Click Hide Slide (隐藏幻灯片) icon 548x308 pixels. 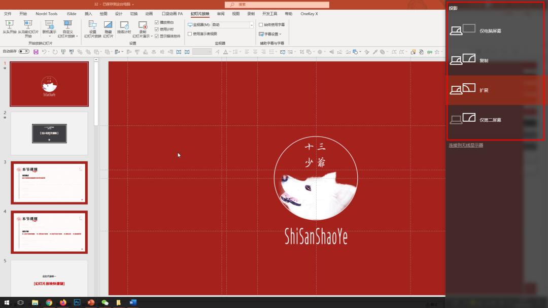[x=108, y=25]
